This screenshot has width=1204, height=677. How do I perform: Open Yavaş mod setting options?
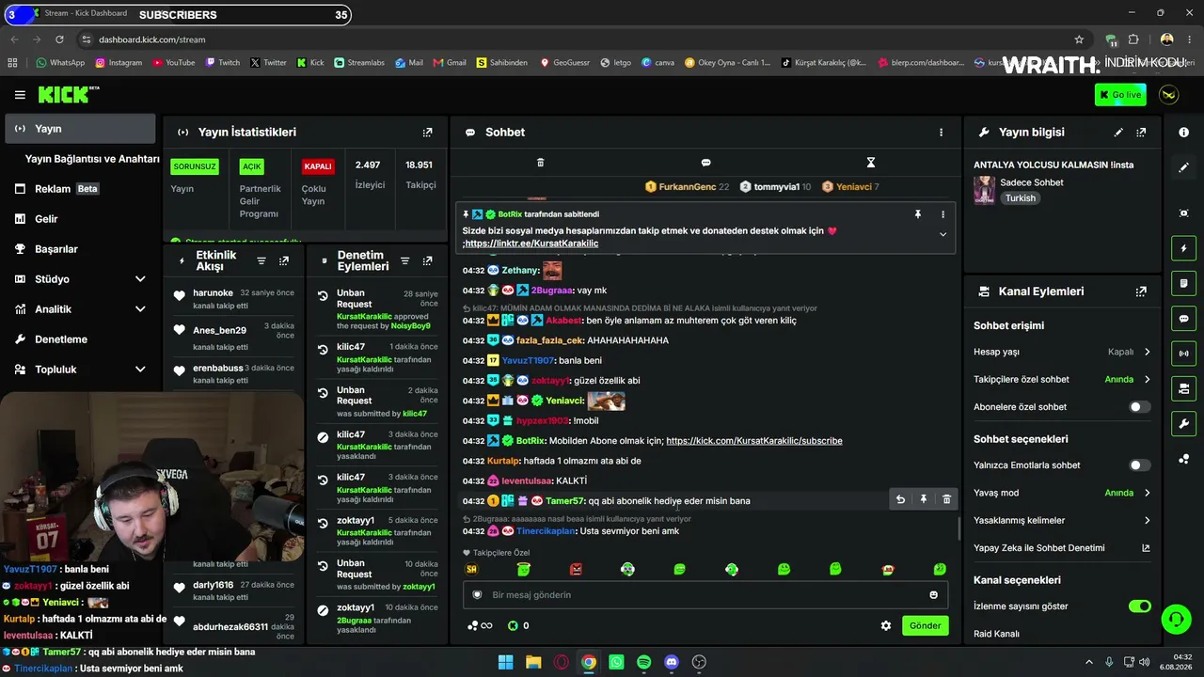point(1062,493)
